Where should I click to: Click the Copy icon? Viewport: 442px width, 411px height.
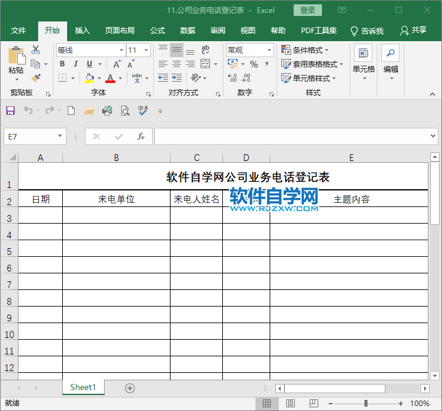pyautogui.click(x=35, y=64)
